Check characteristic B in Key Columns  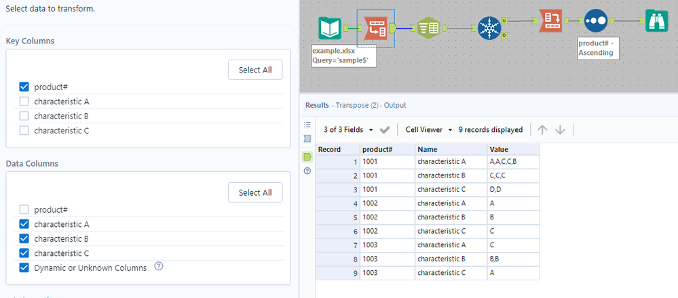coord(24,116)
